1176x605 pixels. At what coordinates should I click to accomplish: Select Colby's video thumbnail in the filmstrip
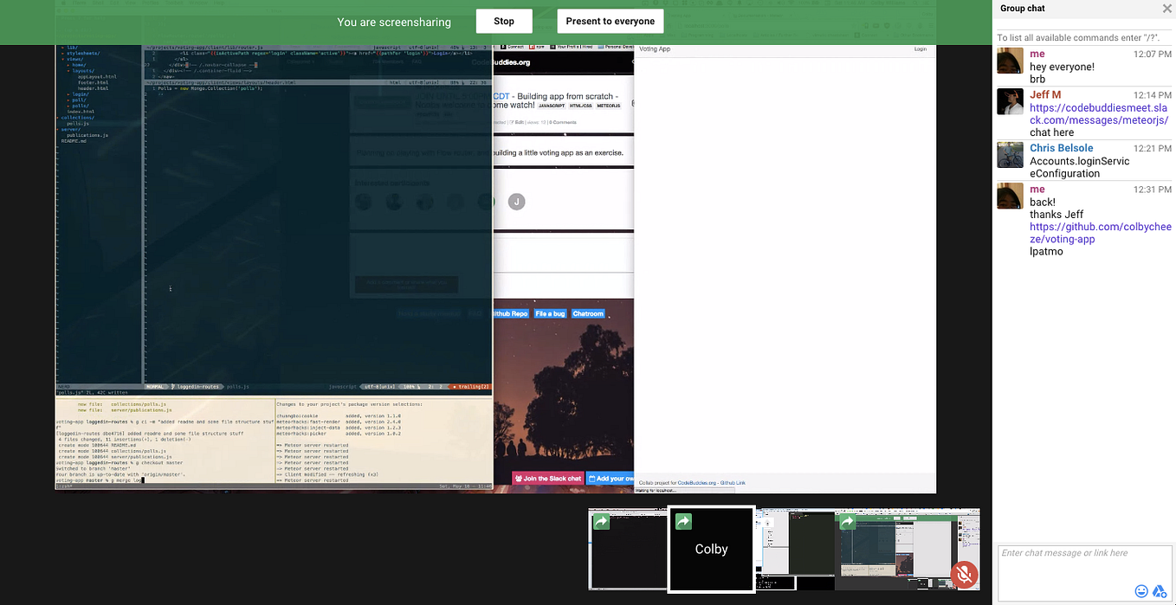click(711, 549)
